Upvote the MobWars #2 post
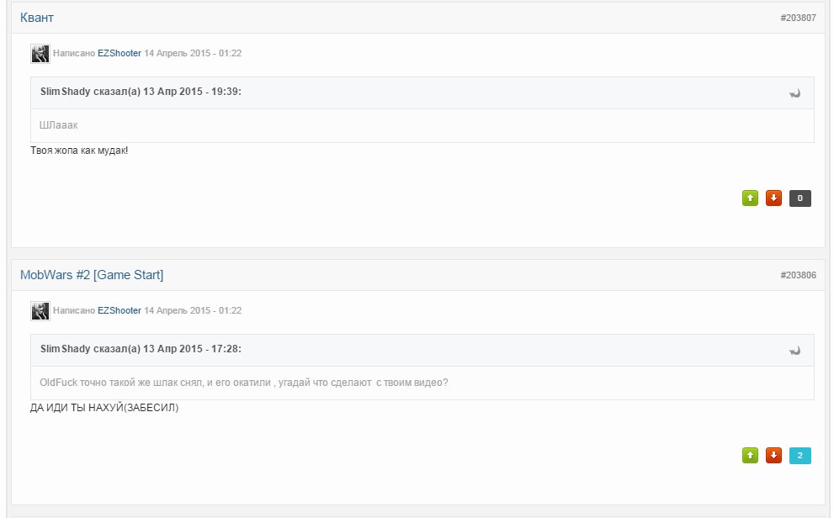834x518 pixels. coord(750,455)
